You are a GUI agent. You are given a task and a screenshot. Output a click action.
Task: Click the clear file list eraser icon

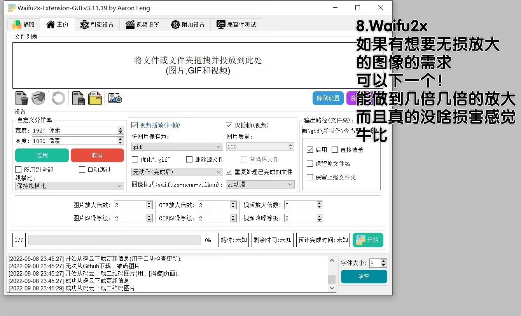[38, 98]
